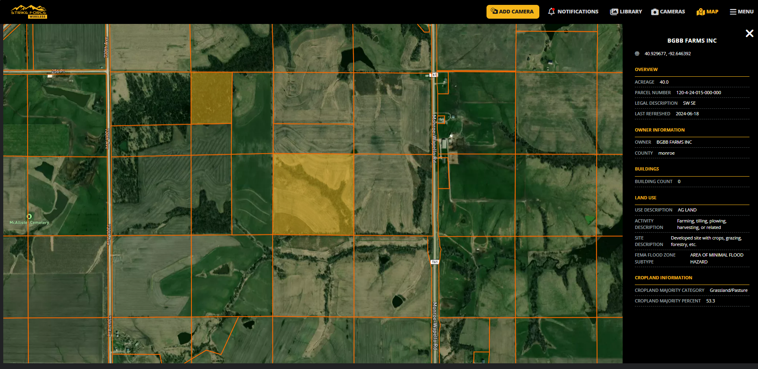
Task: Expand the hamburger Menu
Action: 741,12
